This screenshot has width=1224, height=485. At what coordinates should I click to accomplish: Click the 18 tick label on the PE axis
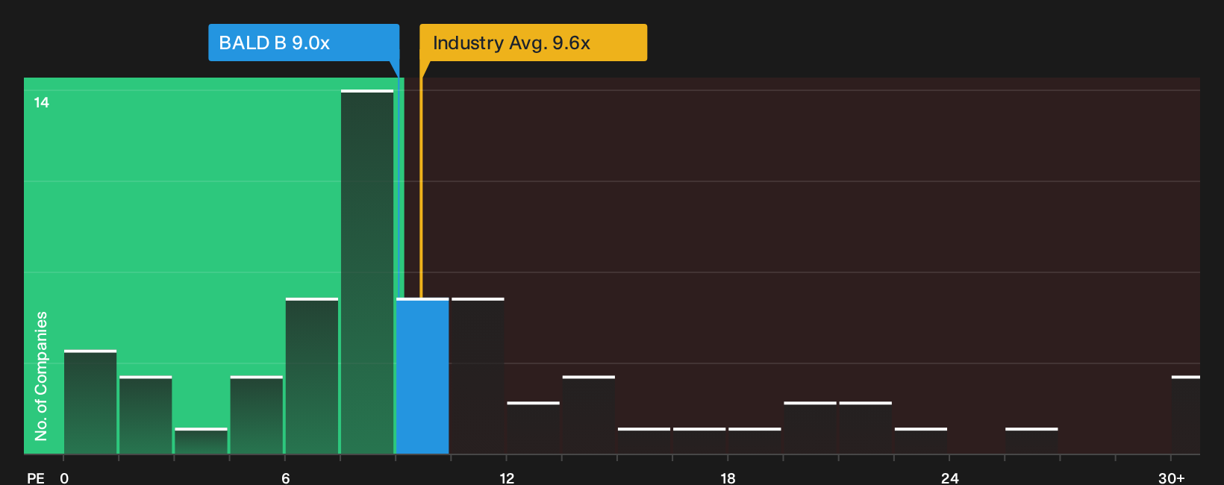(728, 478)
